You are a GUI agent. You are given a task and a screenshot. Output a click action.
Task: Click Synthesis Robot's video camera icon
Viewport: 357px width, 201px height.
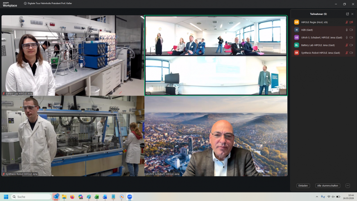coord(351,53)
